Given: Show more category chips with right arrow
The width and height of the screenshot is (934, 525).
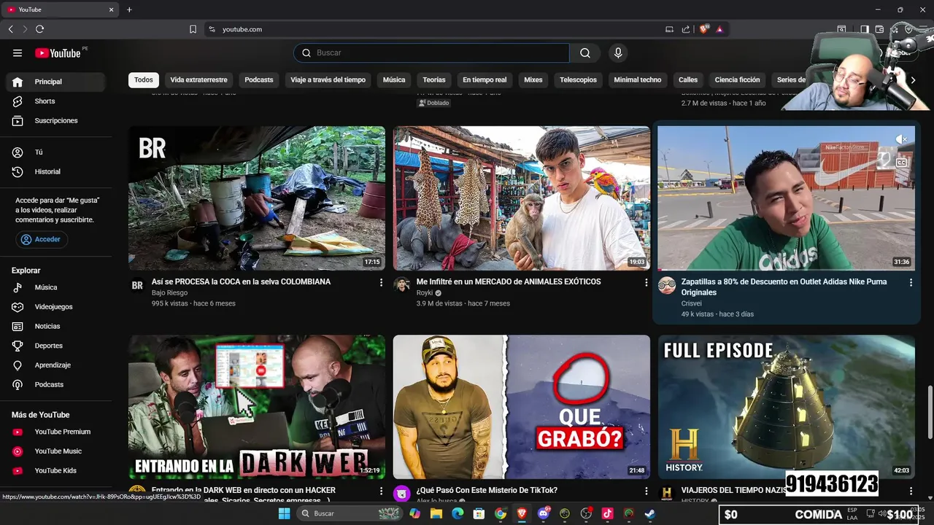Looking at the screenshot, I should [x=912, y=80].
